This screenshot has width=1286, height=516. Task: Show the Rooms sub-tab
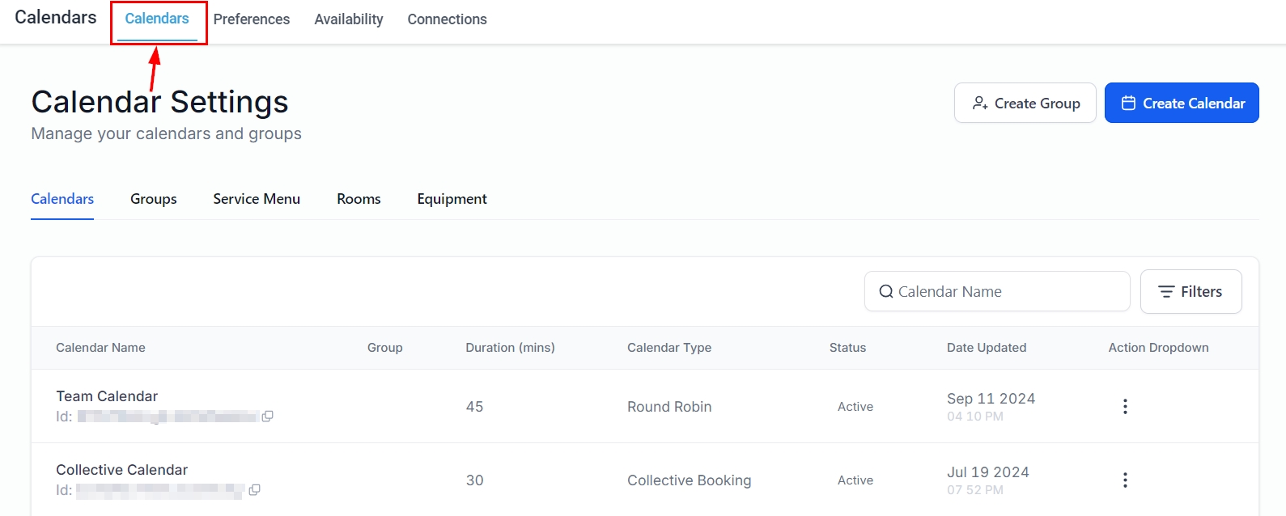[x=359, y=199]
